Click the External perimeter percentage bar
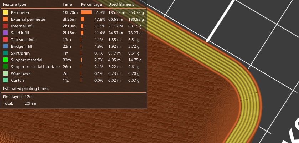The height and width of the screenshot is (143, 299). pyautogui.click(x=83, y=19)
